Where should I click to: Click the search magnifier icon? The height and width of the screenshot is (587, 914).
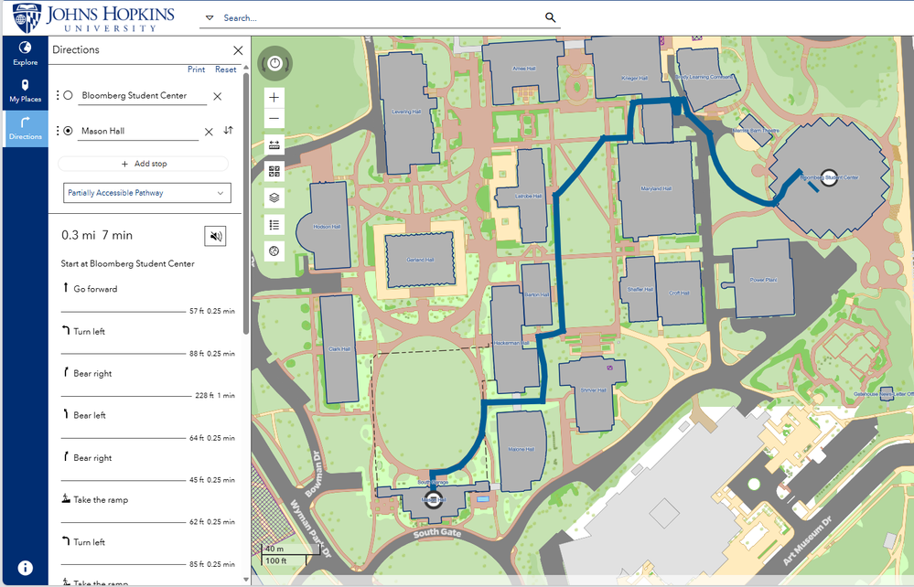(x=550, y=17)
